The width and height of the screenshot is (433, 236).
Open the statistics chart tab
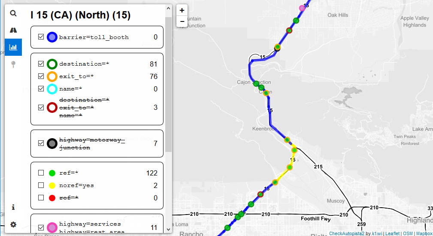coord(13,47)
